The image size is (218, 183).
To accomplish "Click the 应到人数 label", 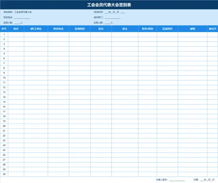I will (8, 23).
